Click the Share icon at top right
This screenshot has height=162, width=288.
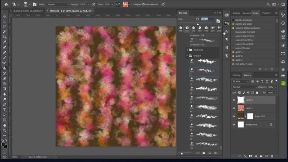[283, 4]
